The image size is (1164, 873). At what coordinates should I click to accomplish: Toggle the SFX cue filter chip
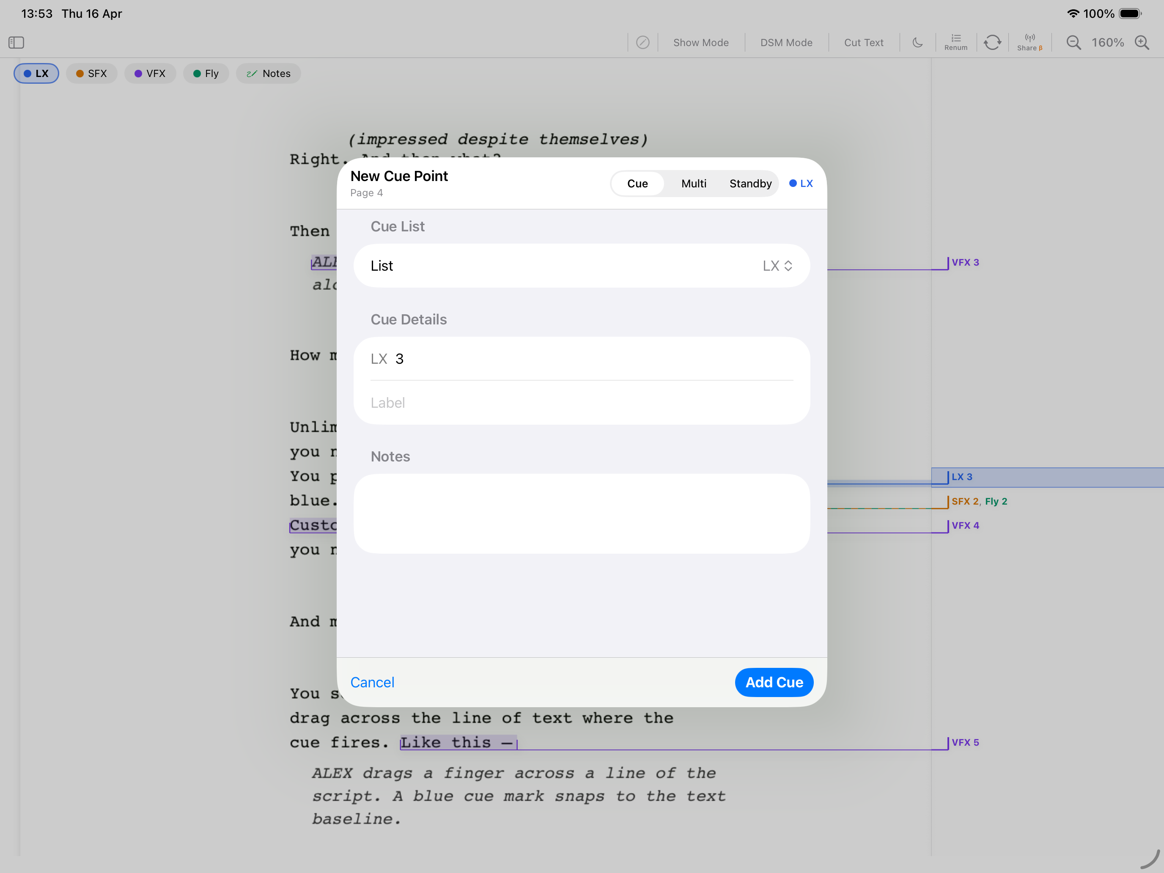[x=91, y=74]
